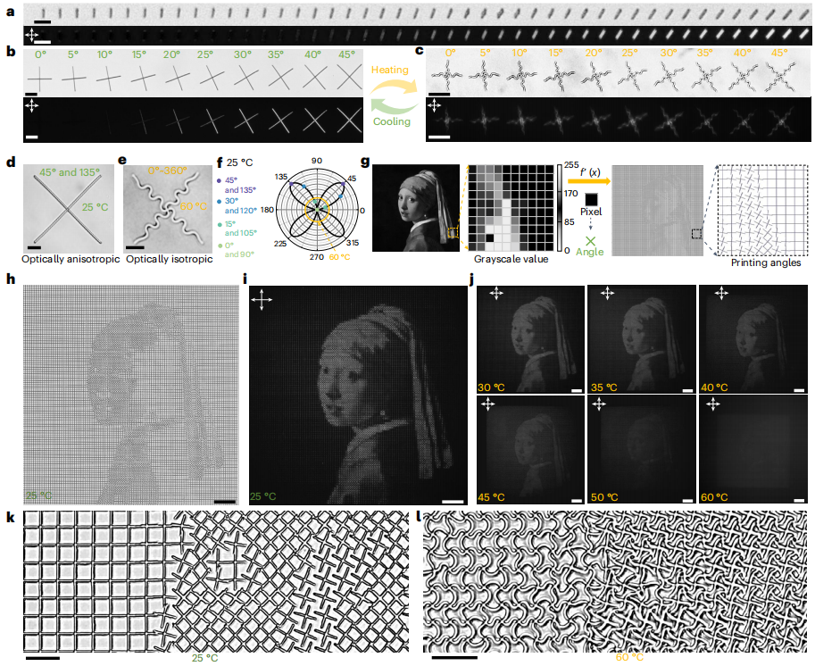Click the wavy cross under orange 45° in panel c
Viewport: 815px width, 666px height.
coord(781,77)
